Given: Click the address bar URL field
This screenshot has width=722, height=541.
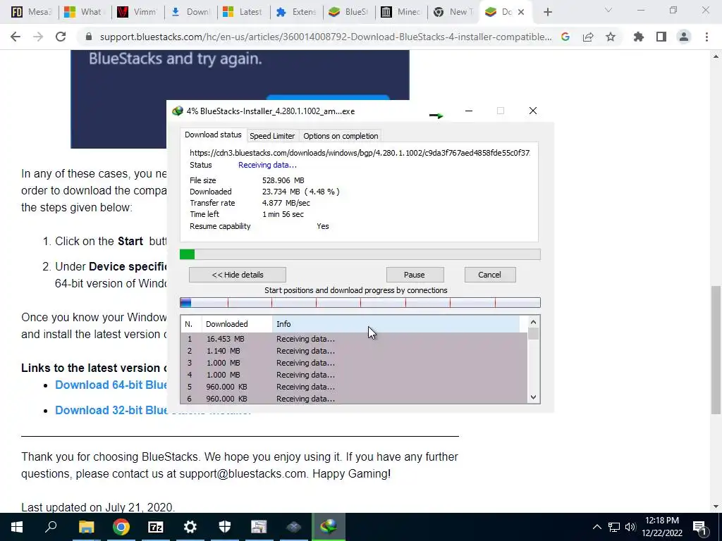Looking at the screenshot, I should coord(326,37).
